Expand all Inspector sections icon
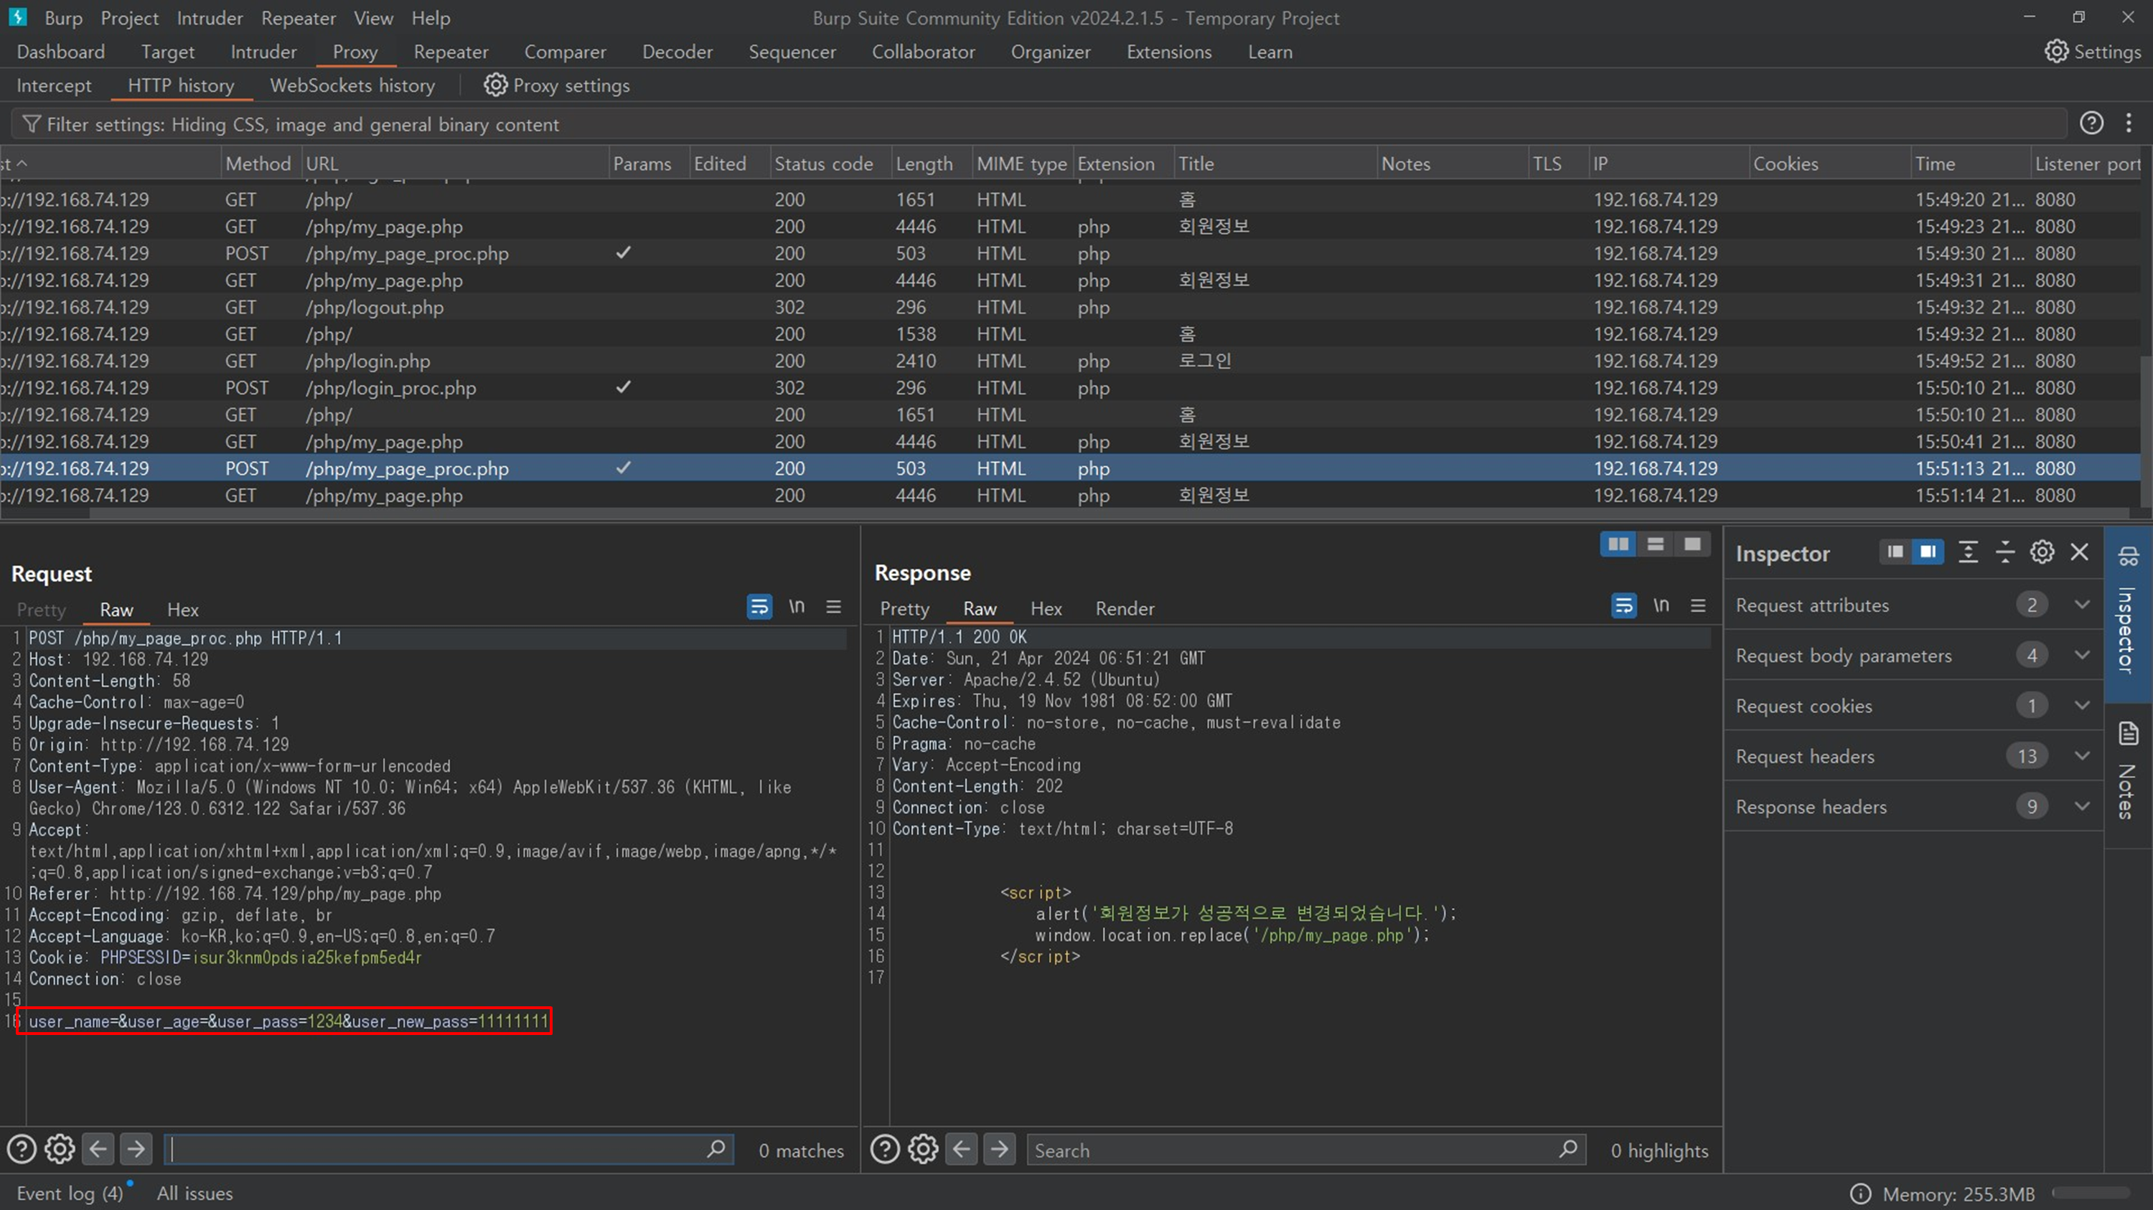 click(1969, 552)
